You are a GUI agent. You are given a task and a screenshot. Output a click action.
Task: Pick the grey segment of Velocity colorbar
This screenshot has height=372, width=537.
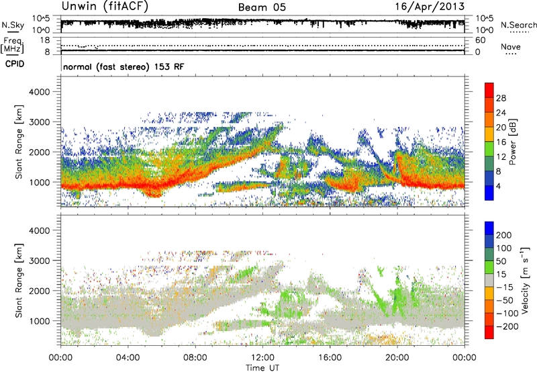[489, 281]
